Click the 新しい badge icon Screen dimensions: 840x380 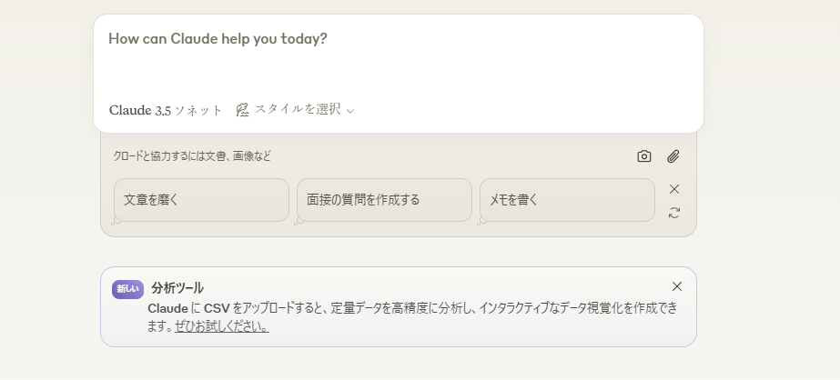click(127, 289)
